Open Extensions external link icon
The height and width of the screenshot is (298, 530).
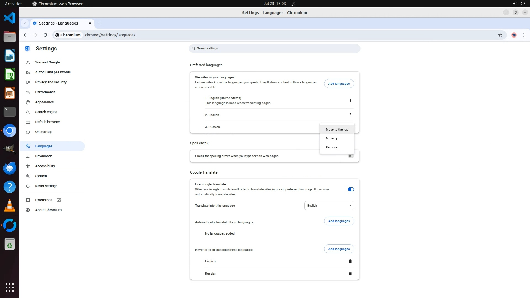pyautogui.click(x=59, y=200)
